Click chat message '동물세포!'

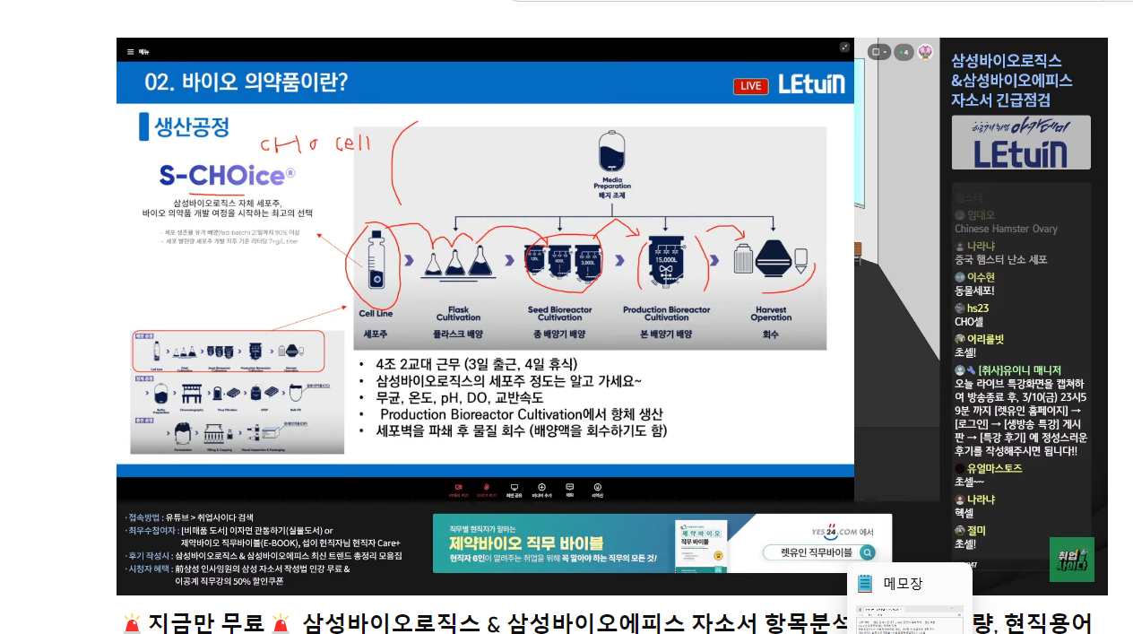coord(974,291)
